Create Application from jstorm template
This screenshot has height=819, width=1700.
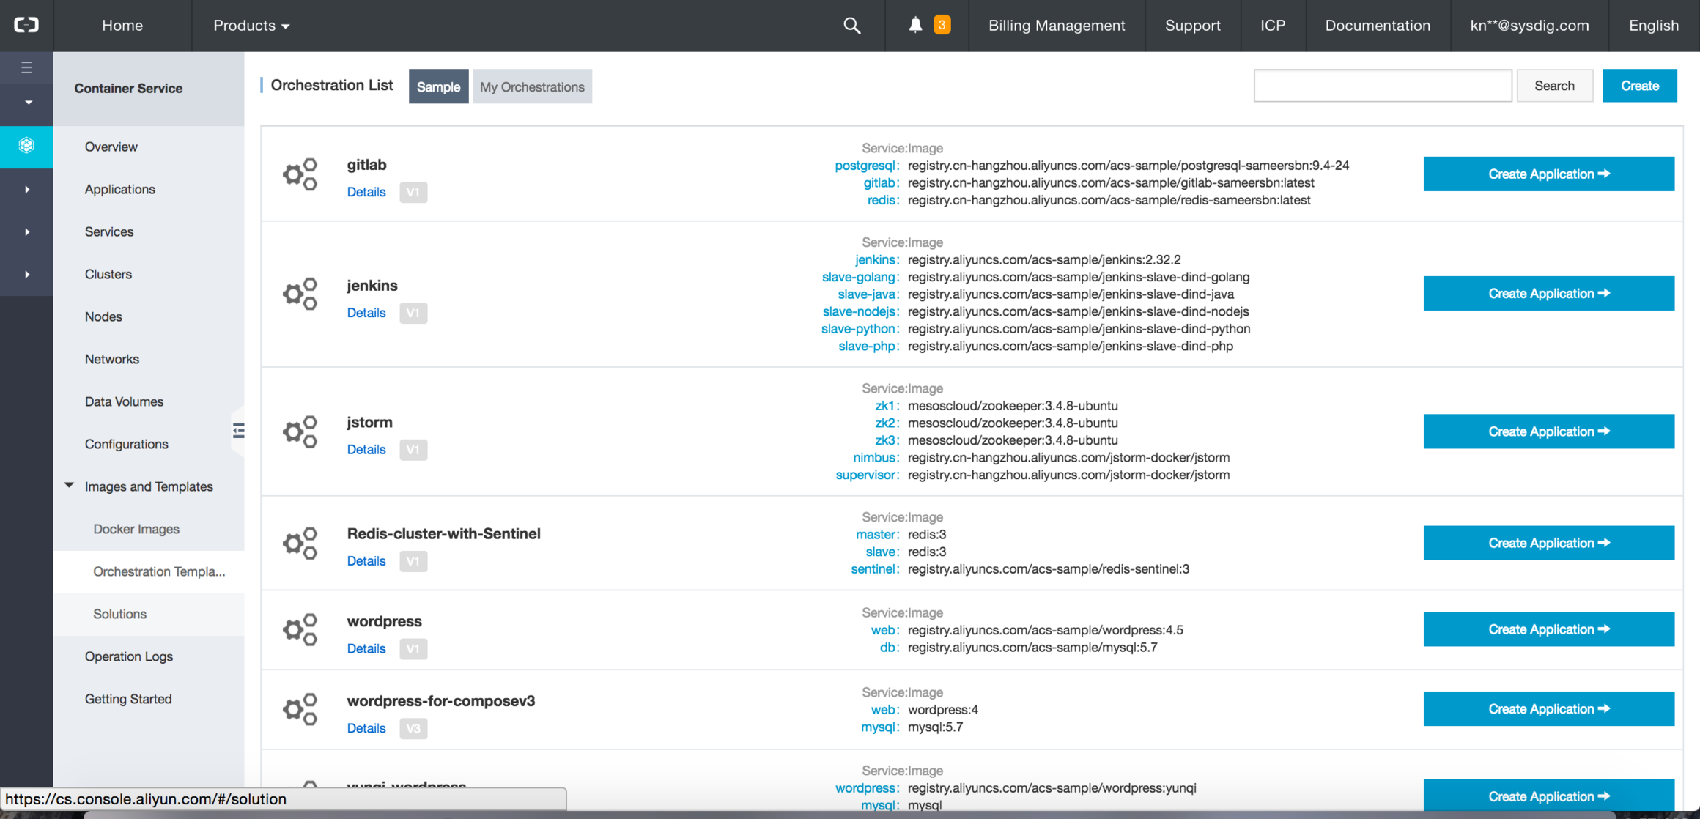tap(1548, 431)
